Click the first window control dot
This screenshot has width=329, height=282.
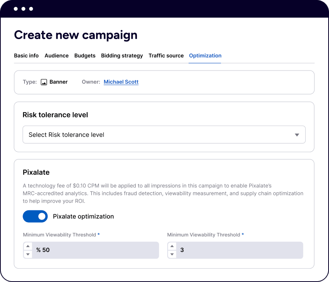pos(16,9)
